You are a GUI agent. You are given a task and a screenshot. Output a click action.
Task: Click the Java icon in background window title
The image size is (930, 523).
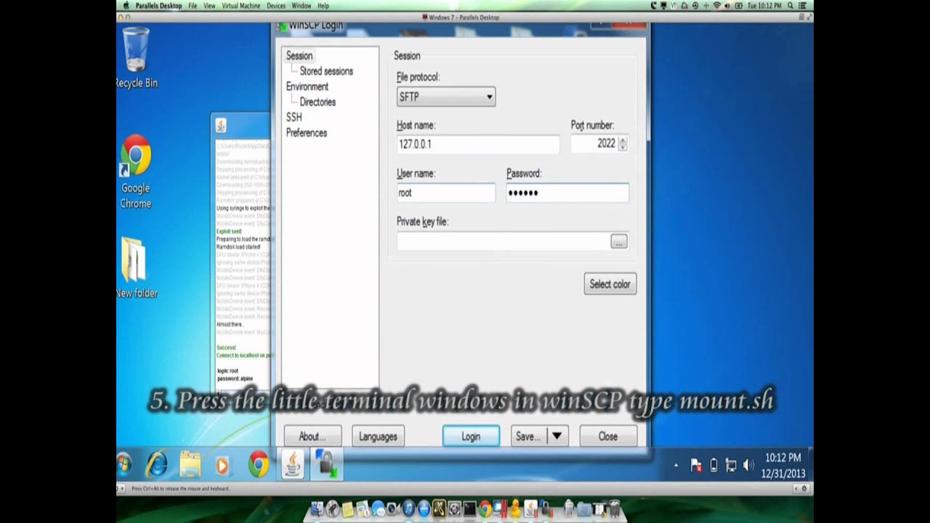(x=221, y=126)
